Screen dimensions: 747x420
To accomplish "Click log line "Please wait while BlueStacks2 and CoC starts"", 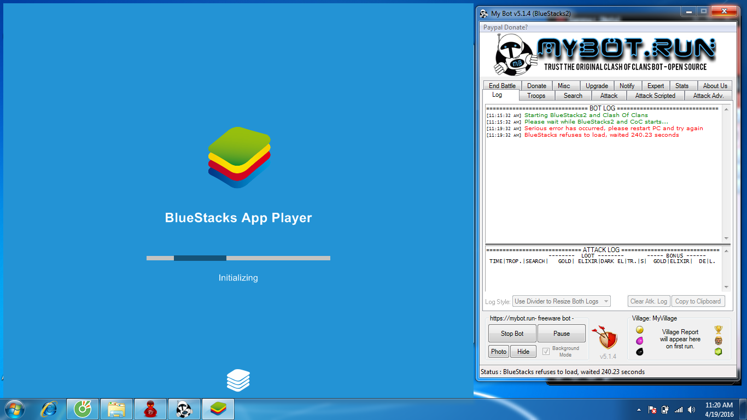I will [596, 122].
